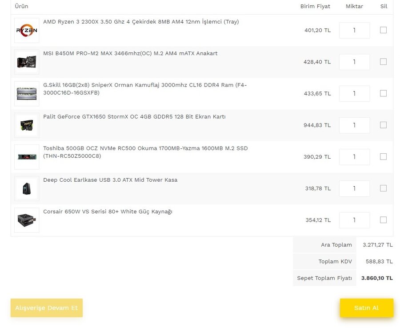This screenshot has height=331, width=400.
Task: Open the AMD Ryzen 3 2300X product link
Action: point(141,22)
